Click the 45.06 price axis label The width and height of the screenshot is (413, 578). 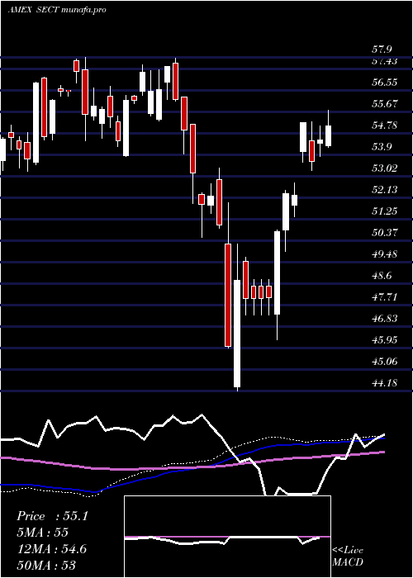385,362
